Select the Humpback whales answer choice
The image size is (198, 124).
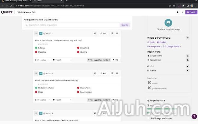[x=44, y=88]
